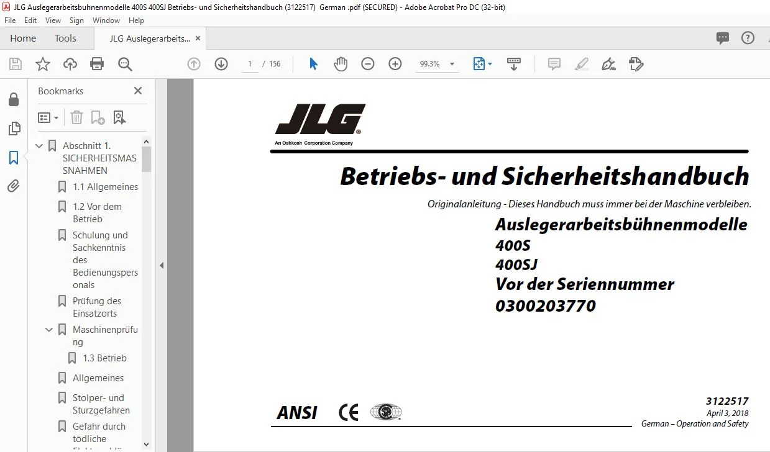
Task: Delete selected bookmark trash icon
Action: point(76,117)
